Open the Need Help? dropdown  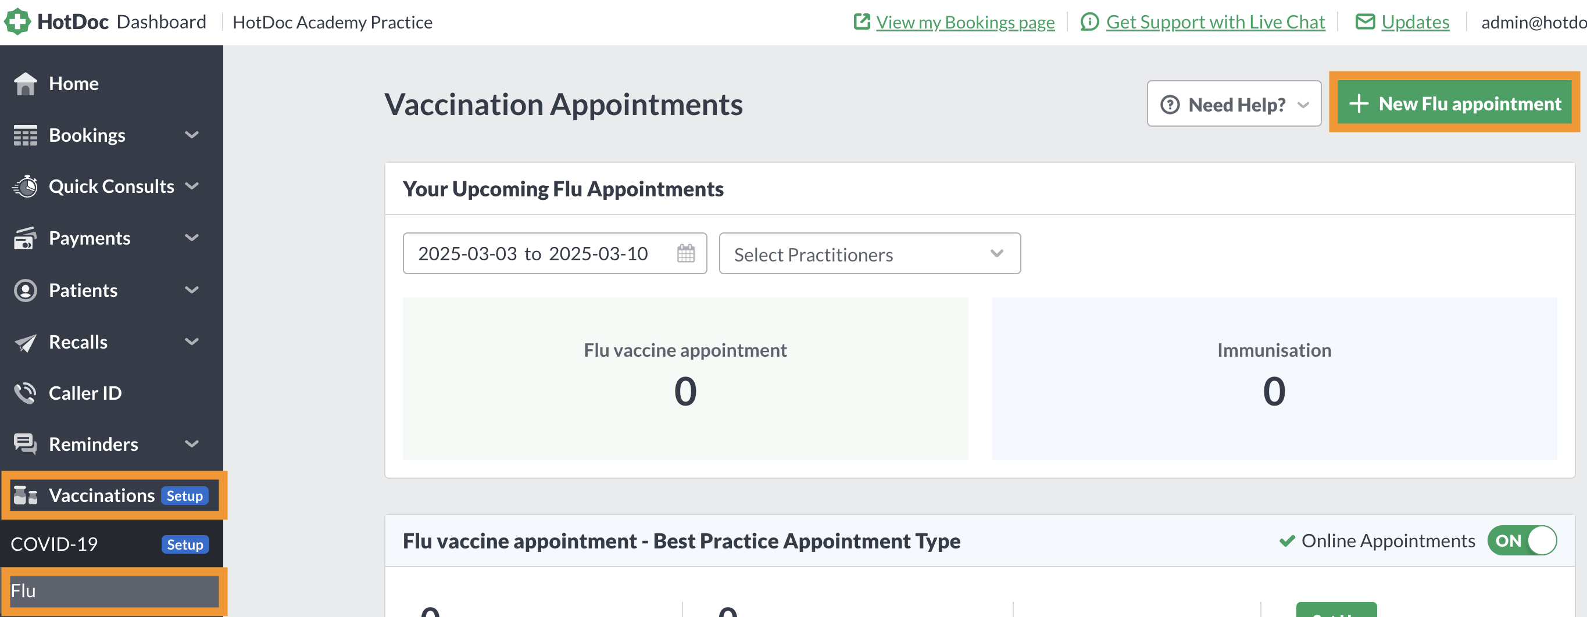1234,104
